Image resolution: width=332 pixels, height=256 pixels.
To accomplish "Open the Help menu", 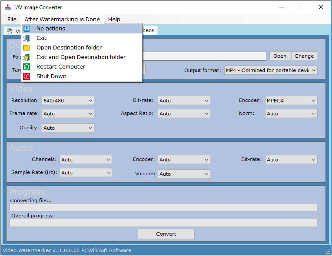I will click(x=114, y=20).
